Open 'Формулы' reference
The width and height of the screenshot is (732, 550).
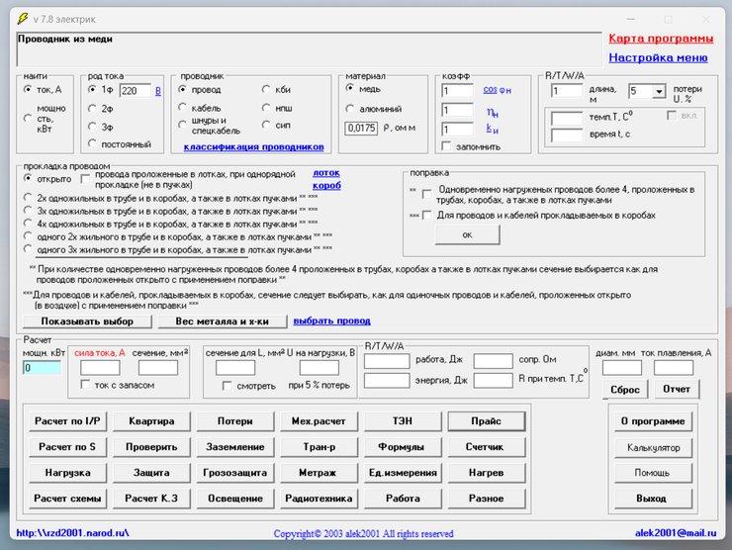click(403, 447)
